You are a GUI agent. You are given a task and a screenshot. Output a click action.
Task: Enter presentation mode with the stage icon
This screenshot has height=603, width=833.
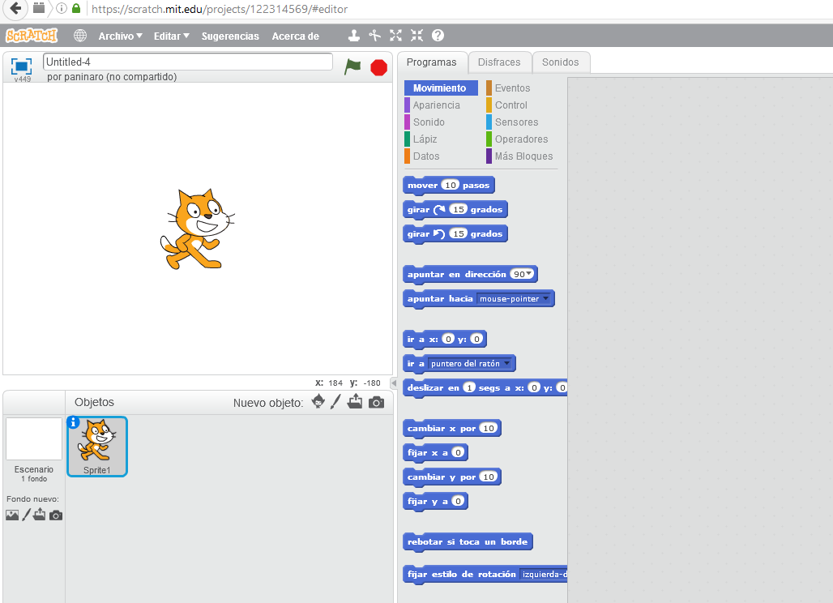pyautogui.click(x=21, y=67)
